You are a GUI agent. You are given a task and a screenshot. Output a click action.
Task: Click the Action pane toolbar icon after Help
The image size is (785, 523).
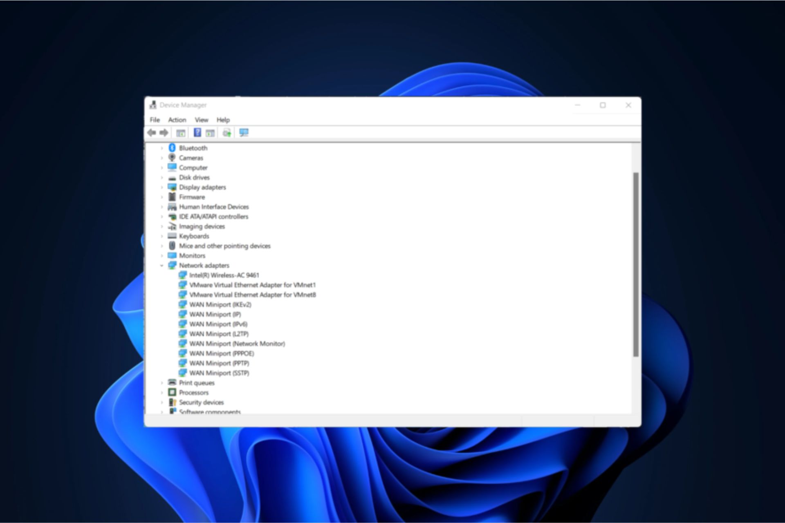pyautogui.click(x=210, y=133)
